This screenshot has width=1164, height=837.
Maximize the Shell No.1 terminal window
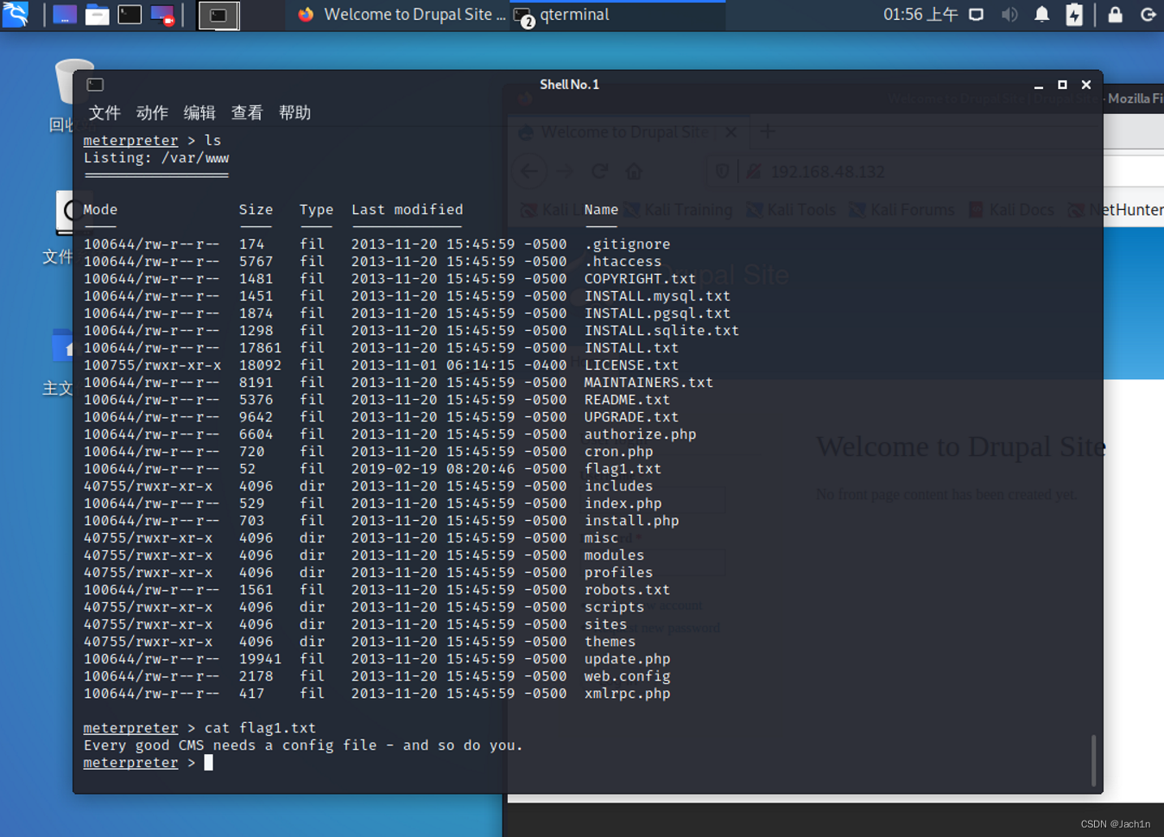1062,85
